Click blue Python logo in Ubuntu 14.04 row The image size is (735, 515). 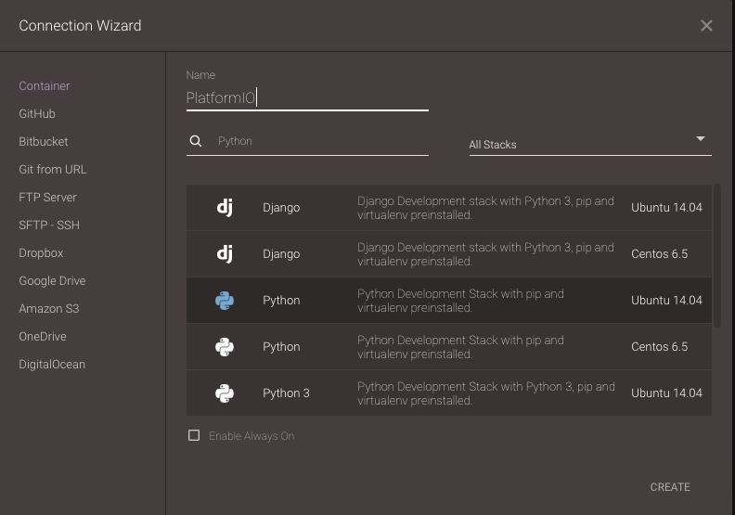(225, 301)
